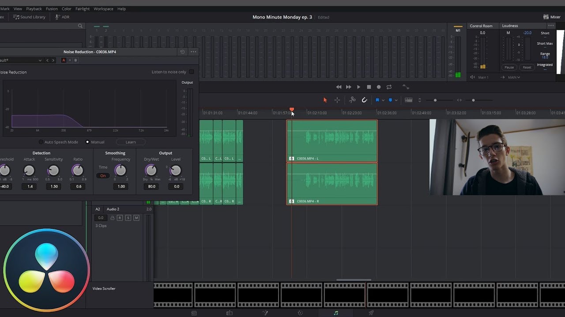Screen dimensions: 565x317
Task: Play the timeline
Action: (358, 87)
